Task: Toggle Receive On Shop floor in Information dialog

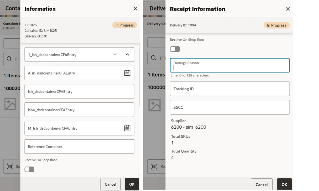Action: coord(29,169)
